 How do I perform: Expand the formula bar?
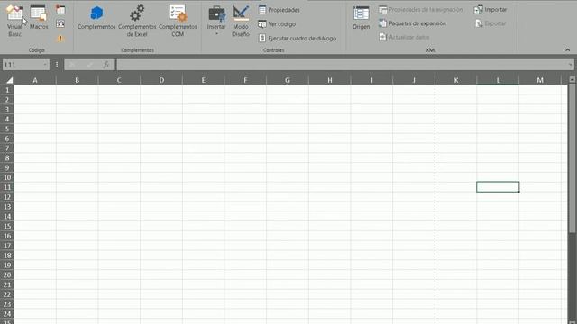click(x=571, y=65)
